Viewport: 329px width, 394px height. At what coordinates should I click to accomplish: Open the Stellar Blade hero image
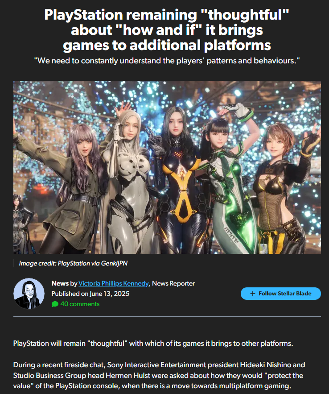click(167, 167)
